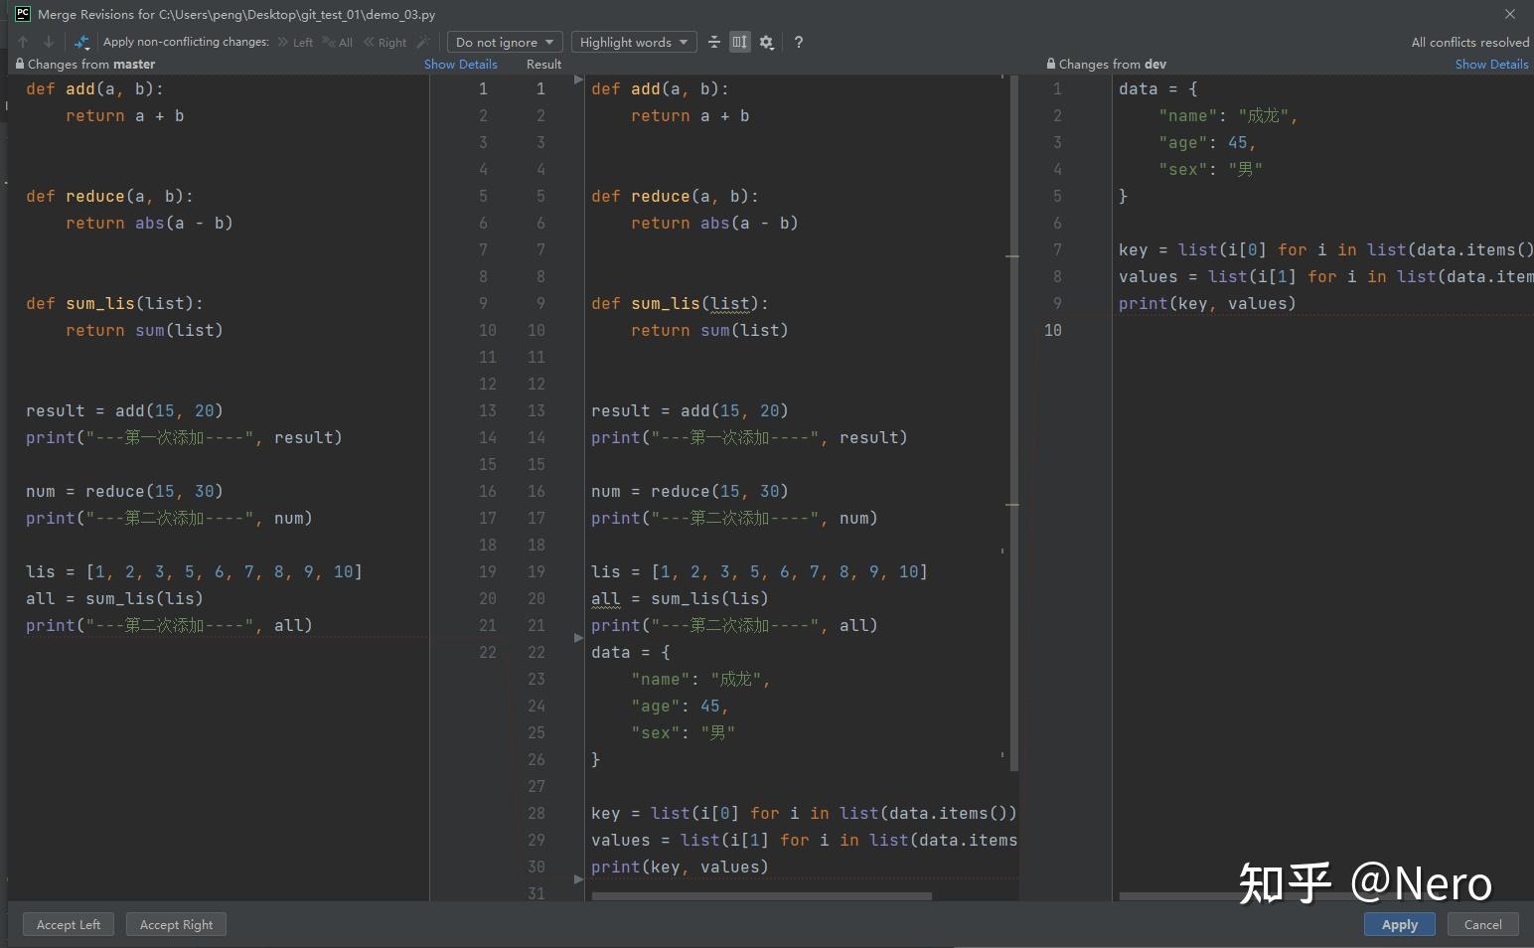Toggle lock icon beside Changes from dev
1534x948 pixels.
point(1051,64)
